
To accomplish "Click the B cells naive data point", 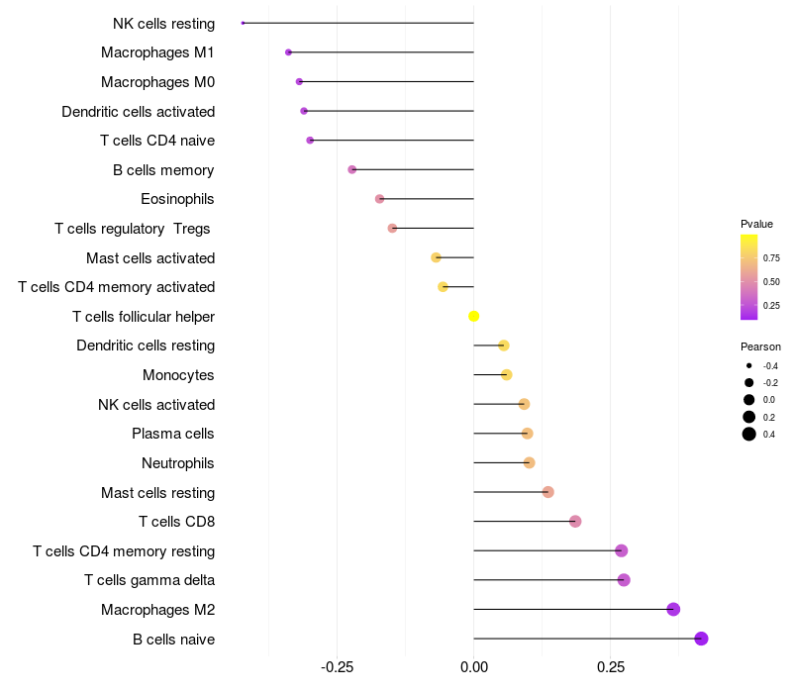I will pos(701,639).
